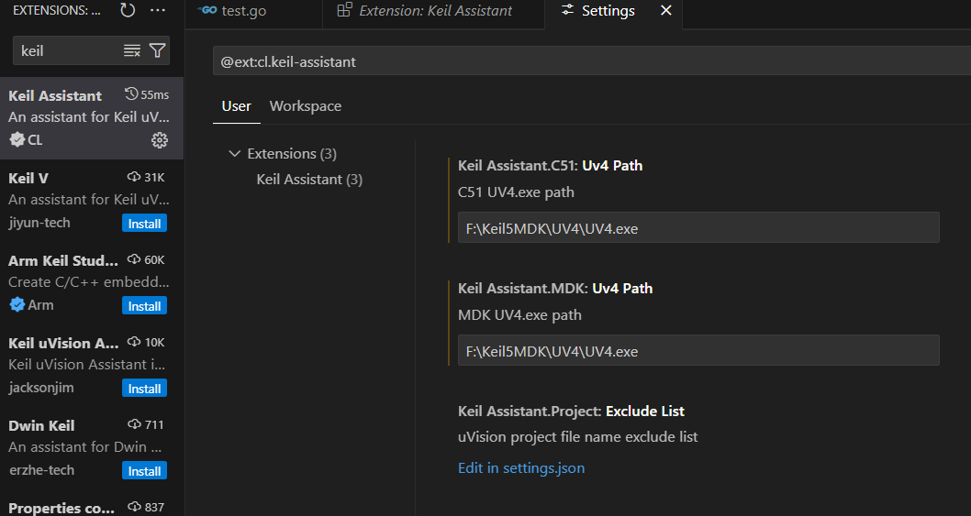
Task: Click the MDK UV4.exe path description
Action: pyautogui.click(x=519, y=315)
